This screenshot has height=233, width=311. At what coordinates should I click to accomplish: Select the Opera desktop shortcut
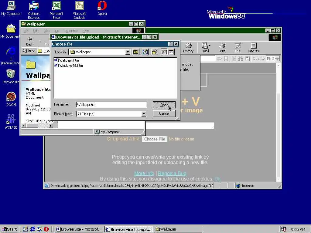(102, 8)
